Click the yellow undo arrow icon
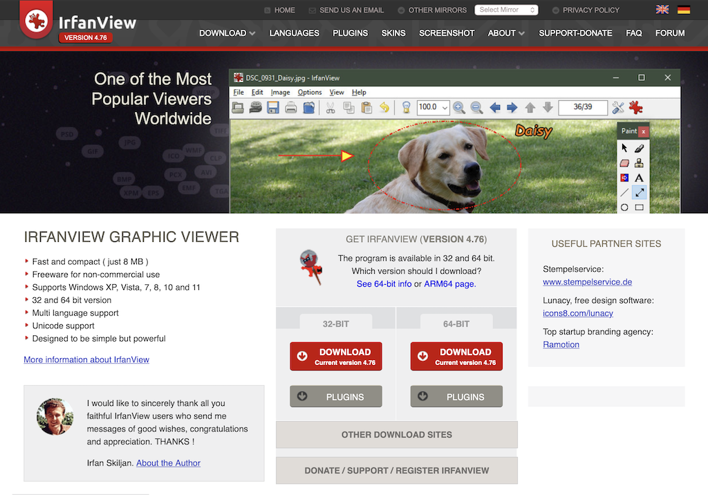Image resolution: width=708 pixels, height=495 pixels. pos(384,107)
